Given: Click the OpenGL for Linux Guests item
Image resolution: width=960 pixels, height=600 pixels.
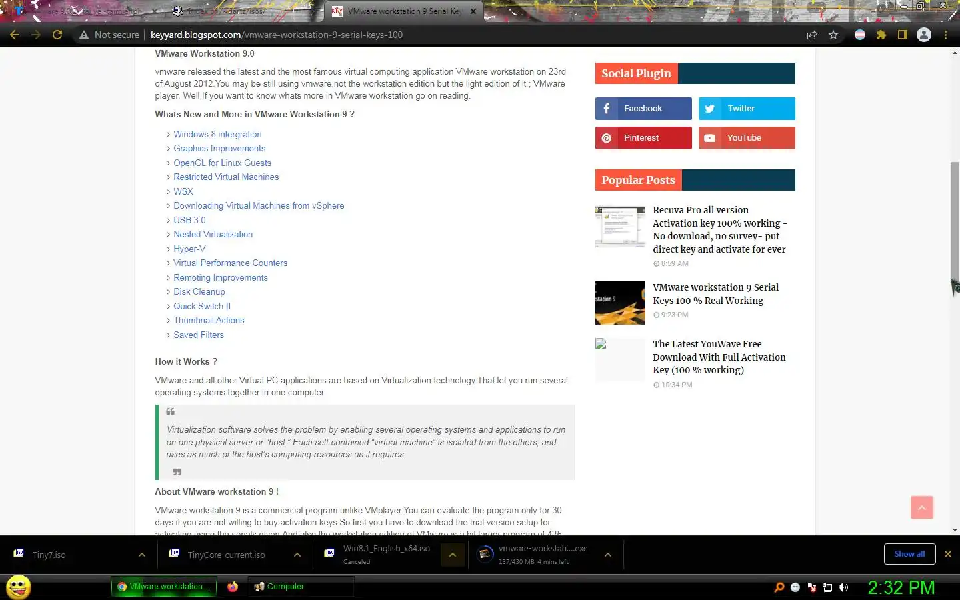Looking at the screenshot, I should (222, 163).
